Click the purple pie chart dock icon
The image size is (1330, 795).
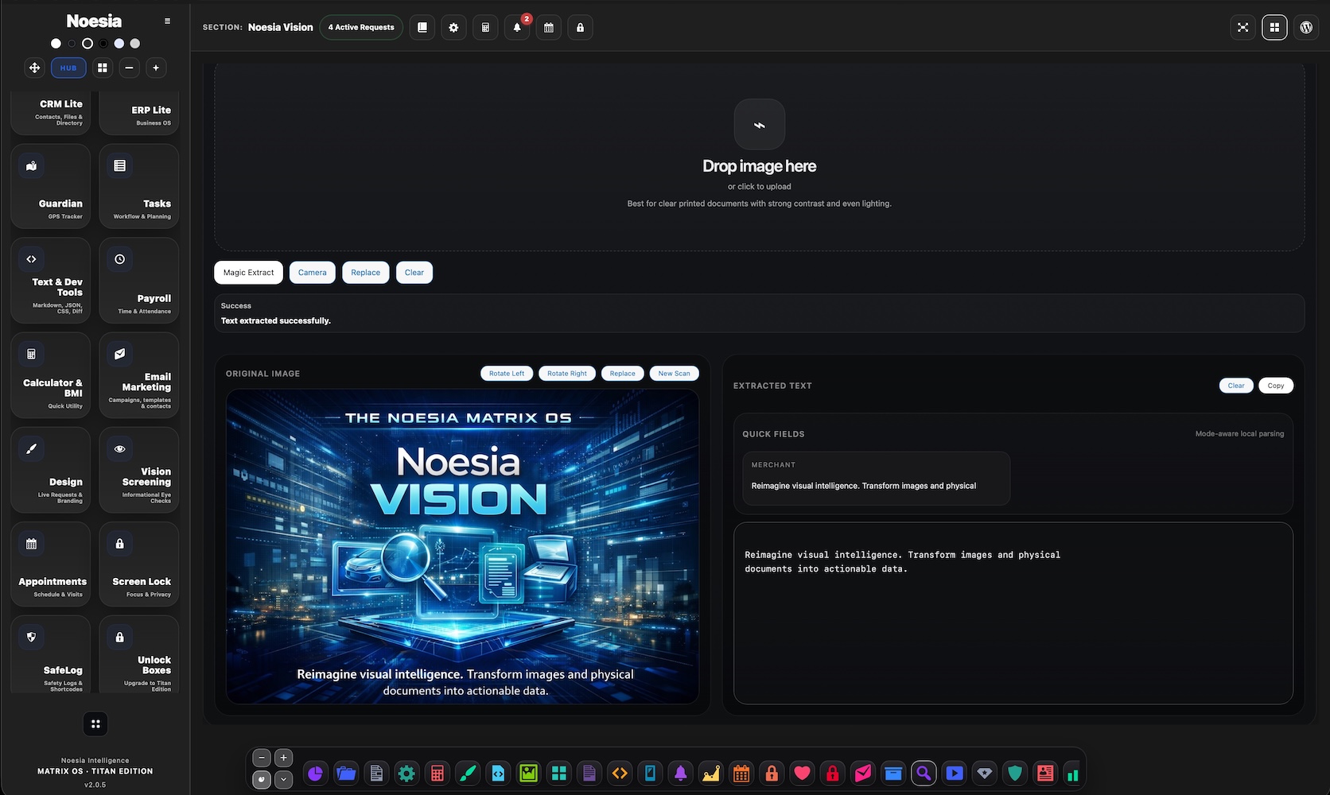pos(316,773)
